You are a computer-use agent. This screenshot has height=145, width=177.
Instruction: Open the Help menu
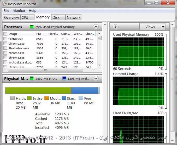coord(33,11)
